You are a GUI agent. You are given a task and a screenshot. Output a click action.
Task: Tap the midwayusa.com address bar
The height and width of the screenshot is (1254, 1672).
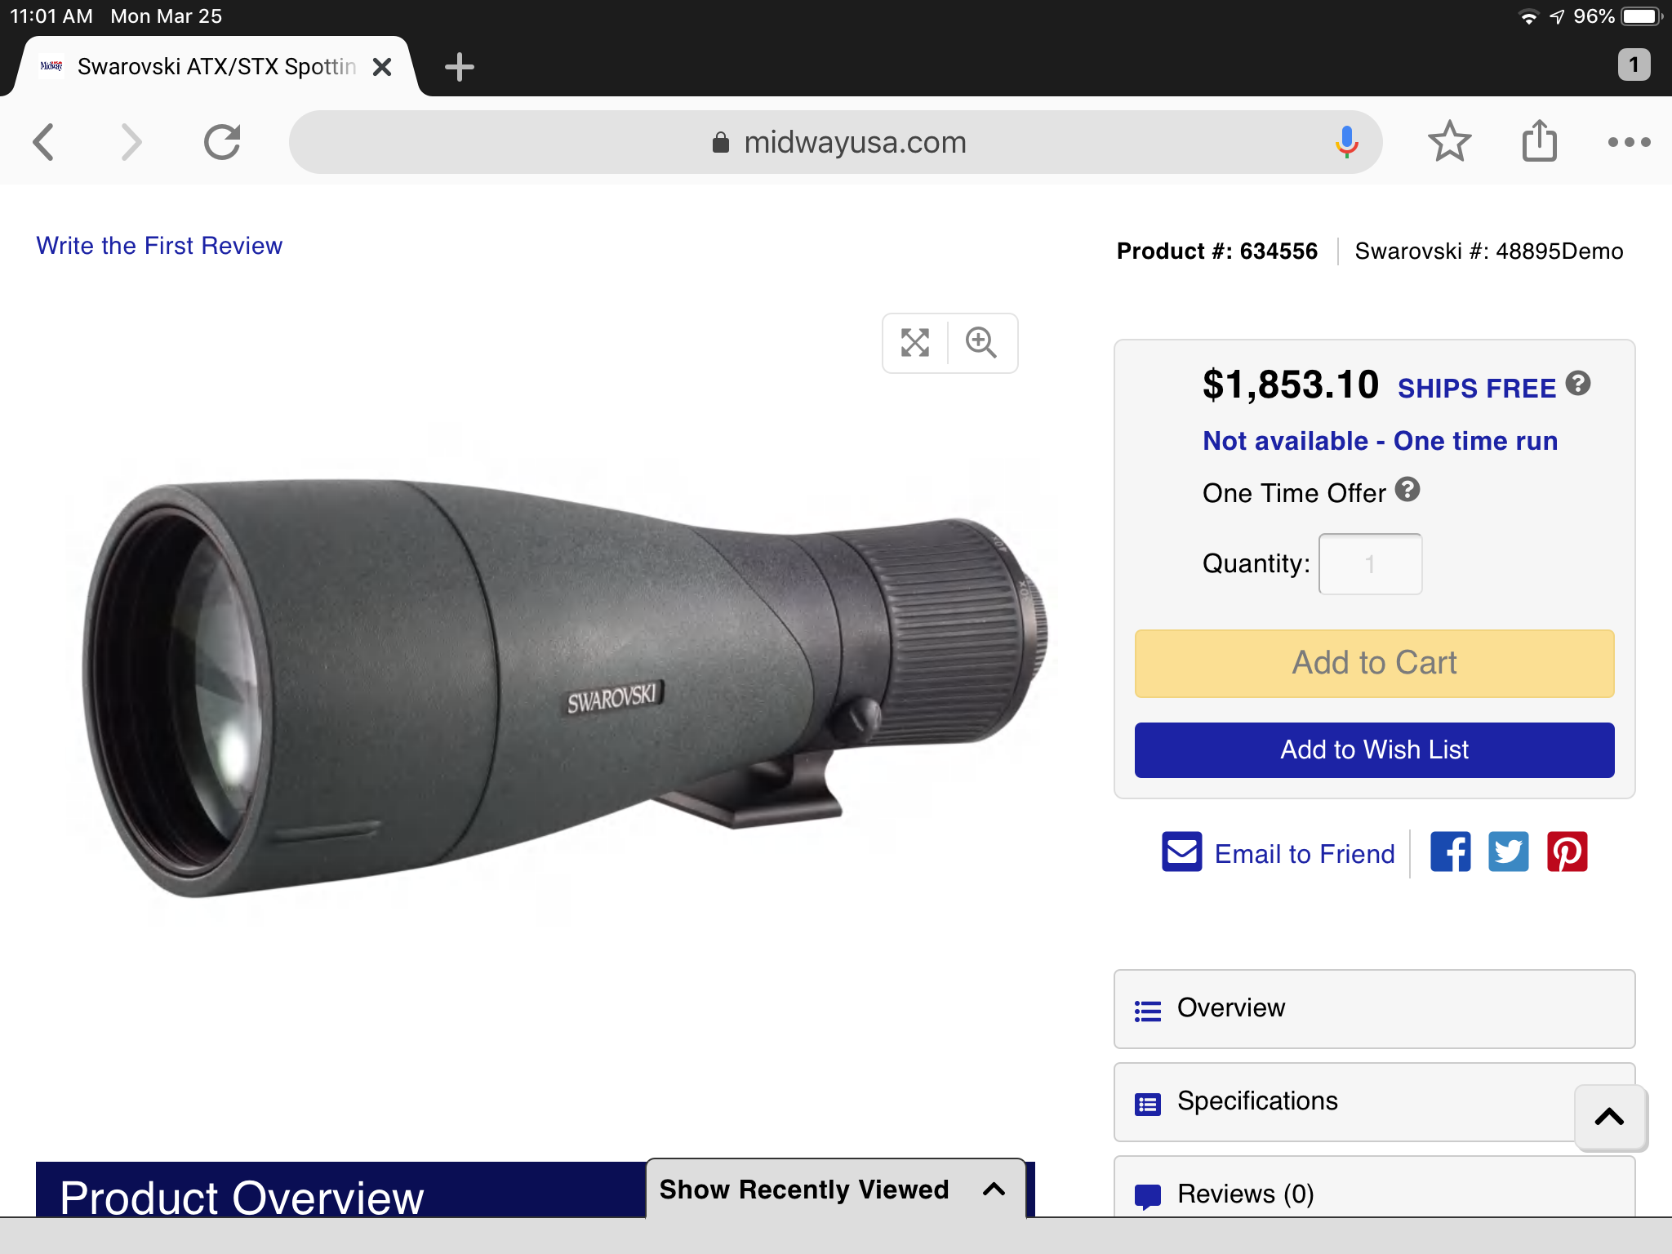coord(835,142)
